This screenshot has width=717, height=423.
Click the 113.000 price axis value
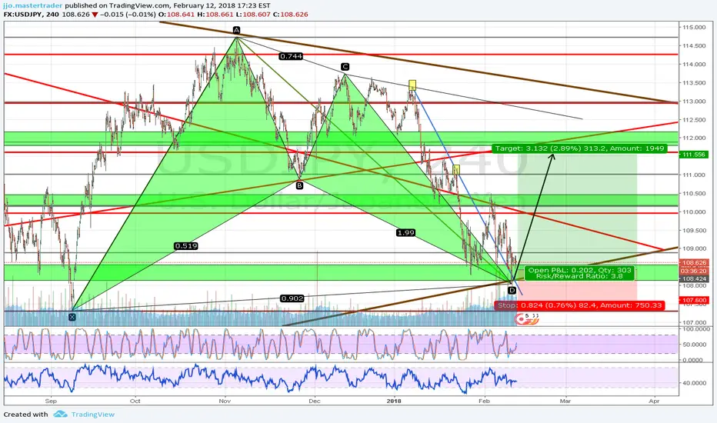click(694, 101)
